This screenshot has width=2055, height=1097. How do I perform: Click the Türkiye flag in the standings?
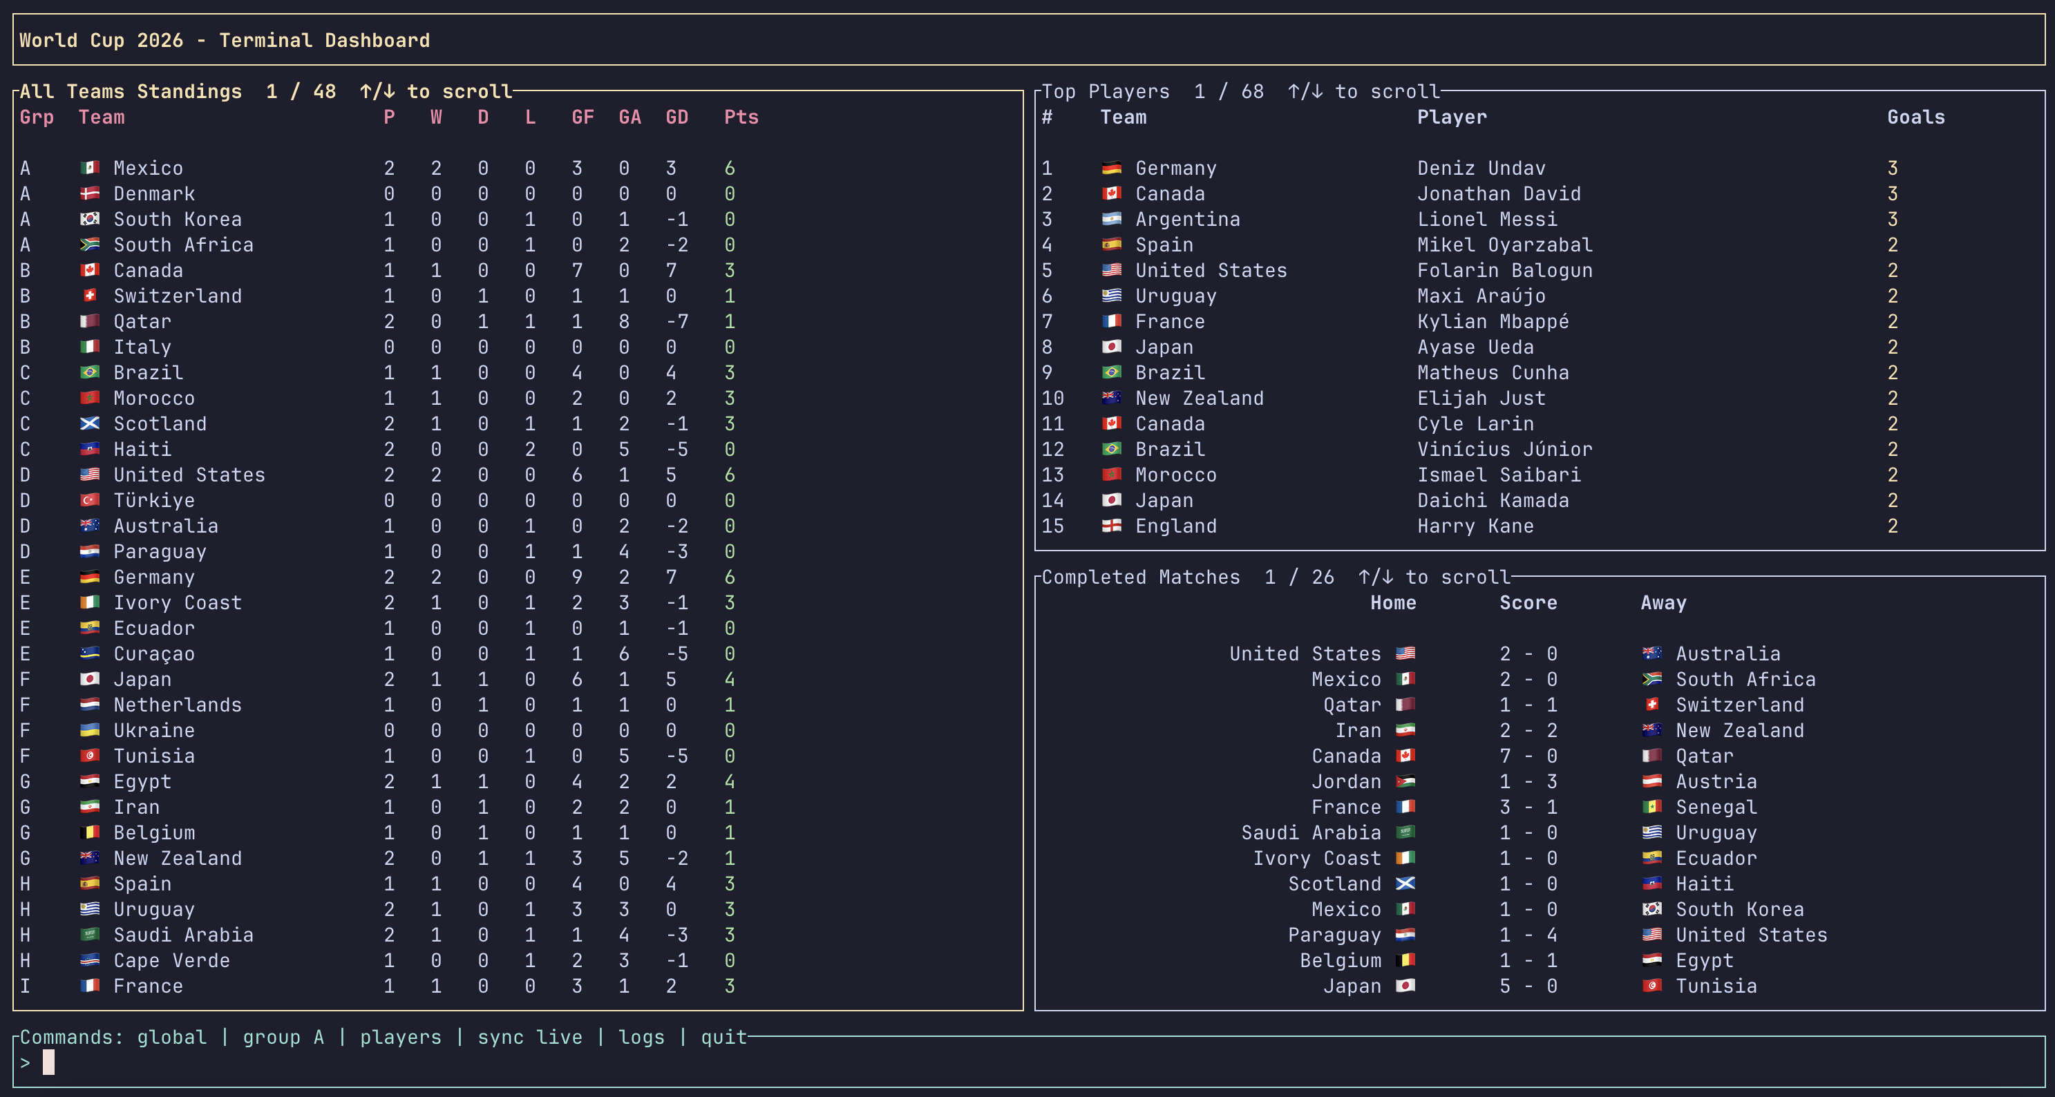90,499
